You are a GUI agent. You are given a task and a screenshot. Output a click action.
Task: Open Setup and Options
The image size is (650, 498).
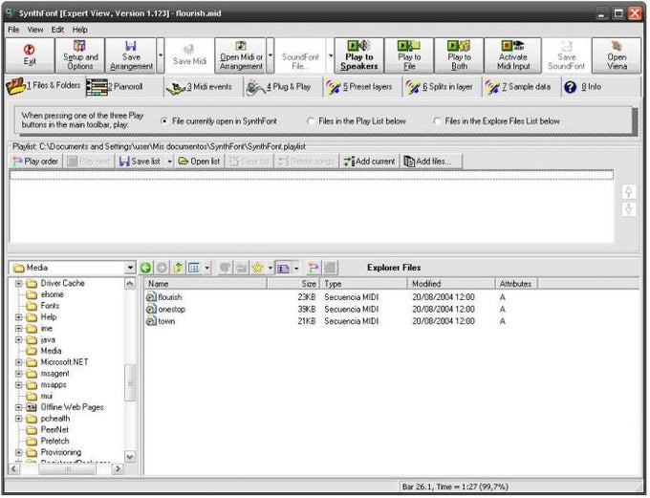pos(80,55)
